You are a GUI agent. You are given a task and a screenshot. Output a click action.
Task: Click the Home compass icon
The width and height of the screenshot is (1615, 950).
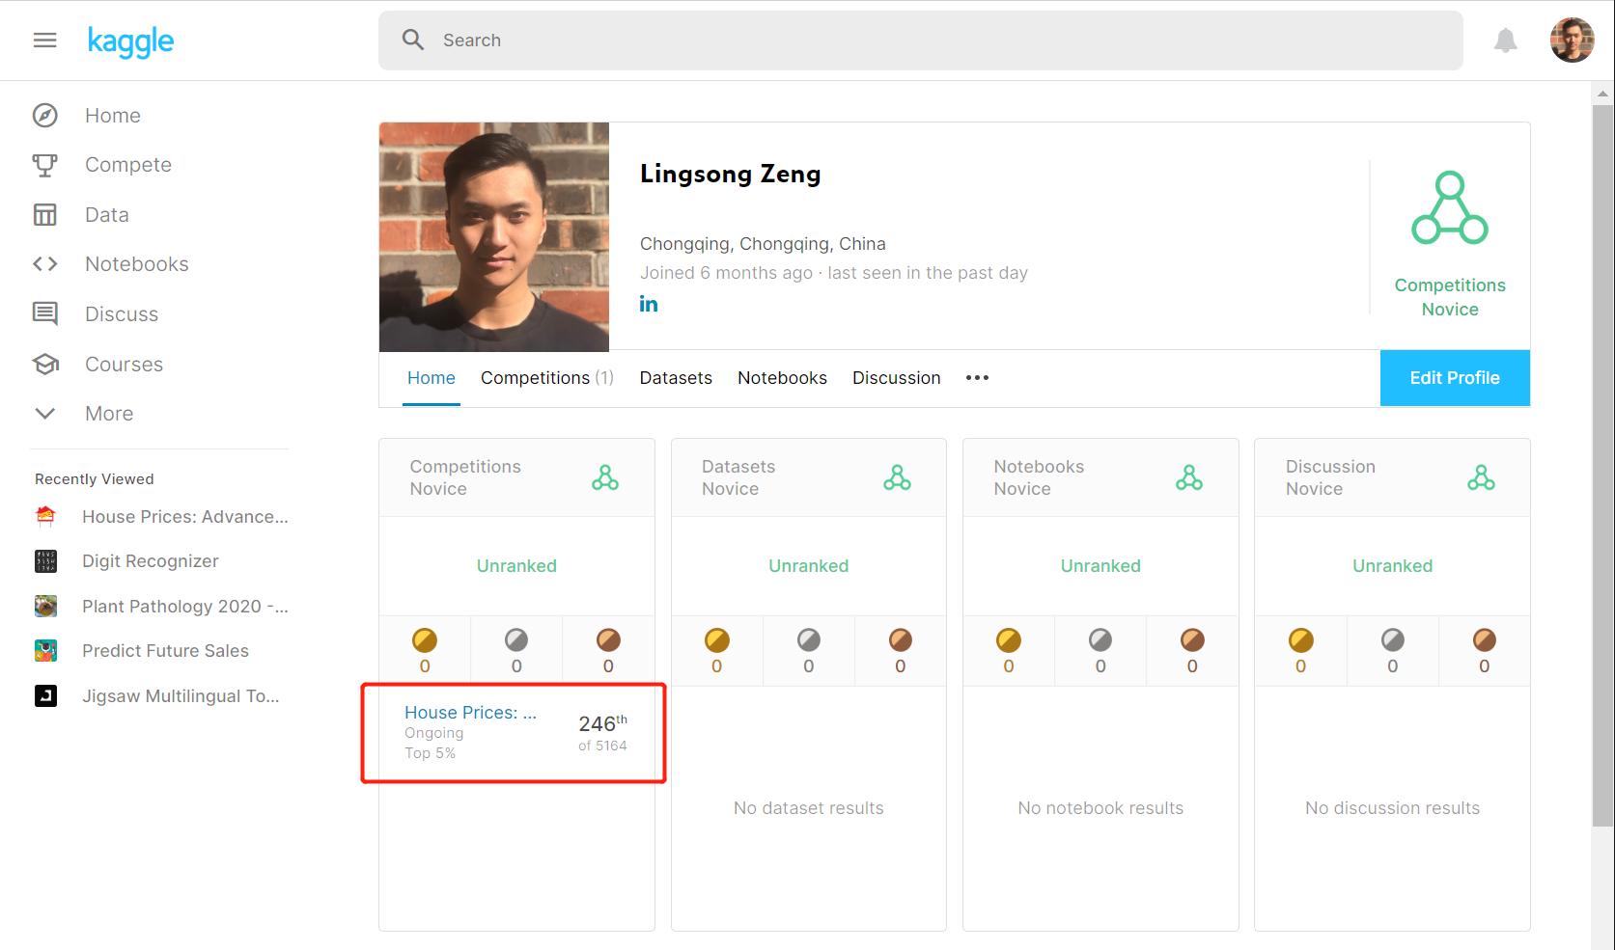[x=45, y=116]
